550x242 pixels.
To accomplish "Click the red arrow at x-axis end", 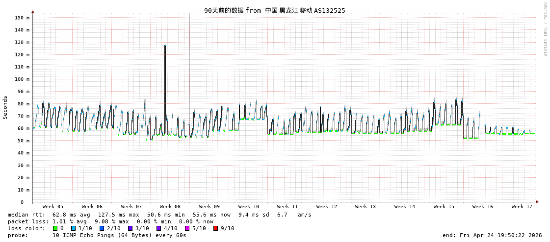I will coord(537,202).
